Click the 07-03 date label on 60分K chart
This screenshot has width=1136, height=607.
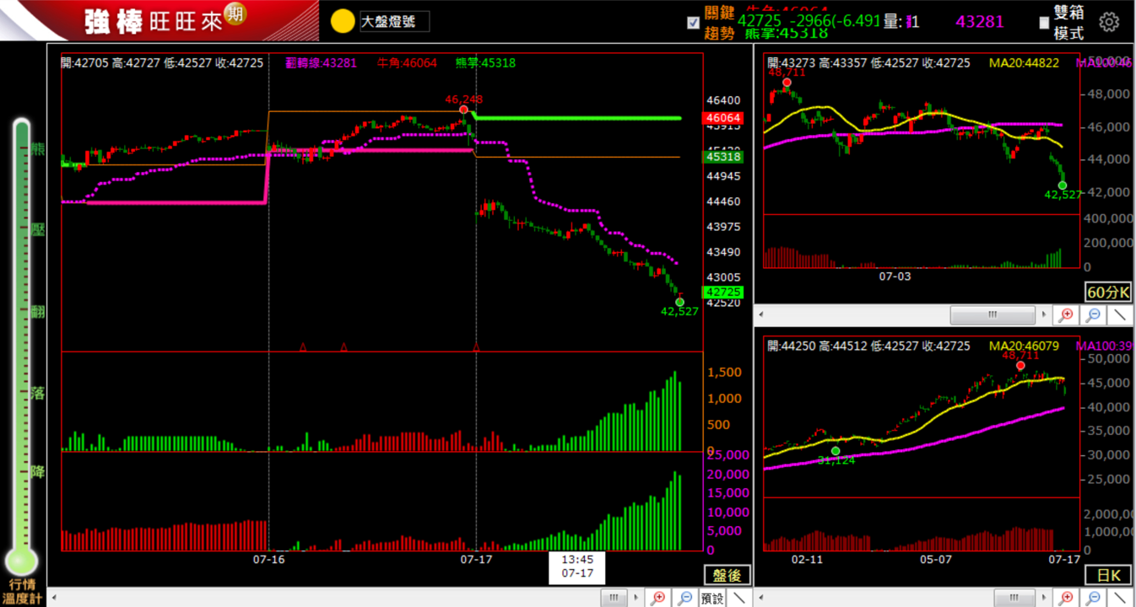click(895, 276)
